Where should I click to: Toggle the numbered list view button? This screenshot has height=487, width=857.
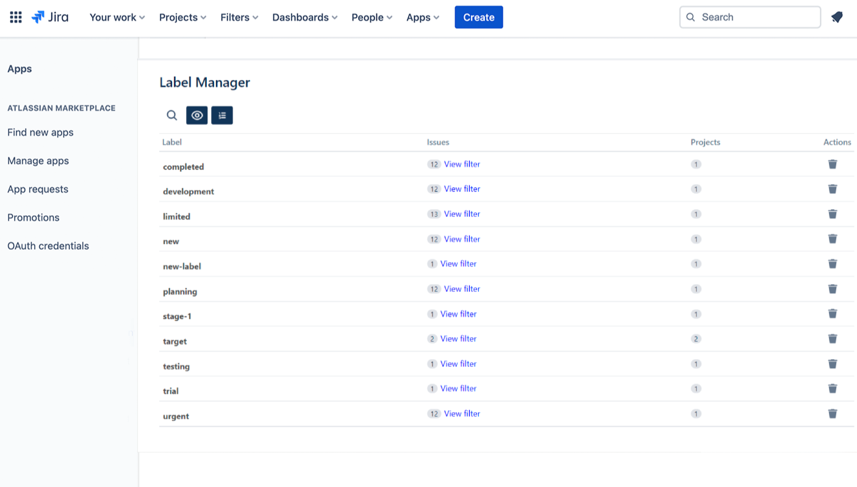pyautogui.click(x=222, y=115)
